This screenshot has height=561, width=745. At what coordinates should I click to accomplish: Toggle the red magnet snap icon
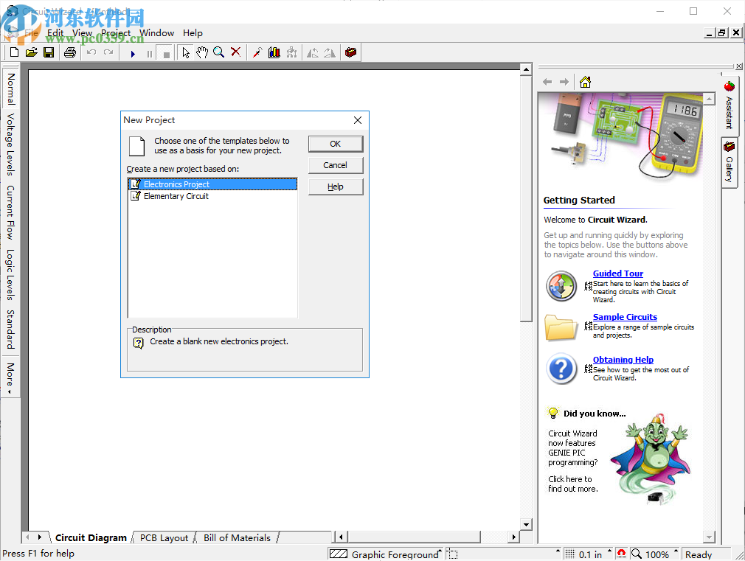pyautogui.click(x=622, y=554)
